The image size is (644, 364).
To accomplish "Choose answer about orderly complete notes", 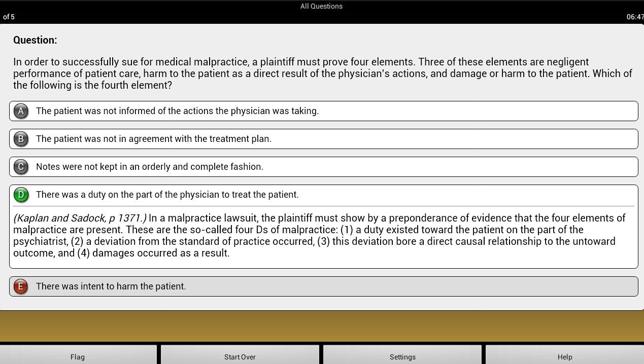I will [323, 167].
